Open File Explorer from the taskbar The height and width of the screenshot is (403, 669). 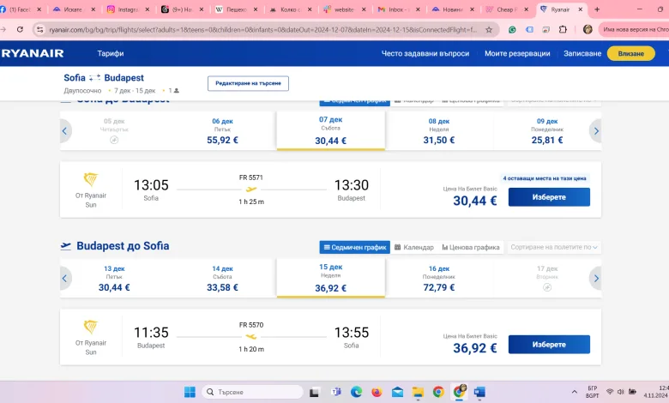click(418, 392)
